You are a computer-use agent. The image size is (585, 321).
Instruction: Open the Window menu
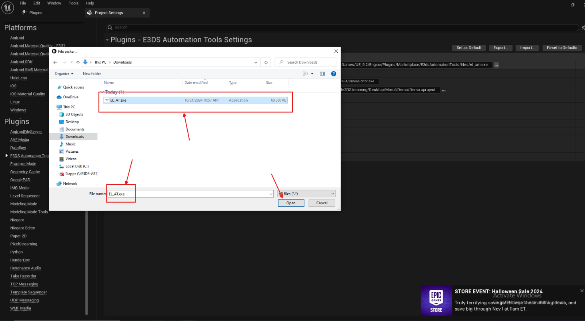pos(54,3)
